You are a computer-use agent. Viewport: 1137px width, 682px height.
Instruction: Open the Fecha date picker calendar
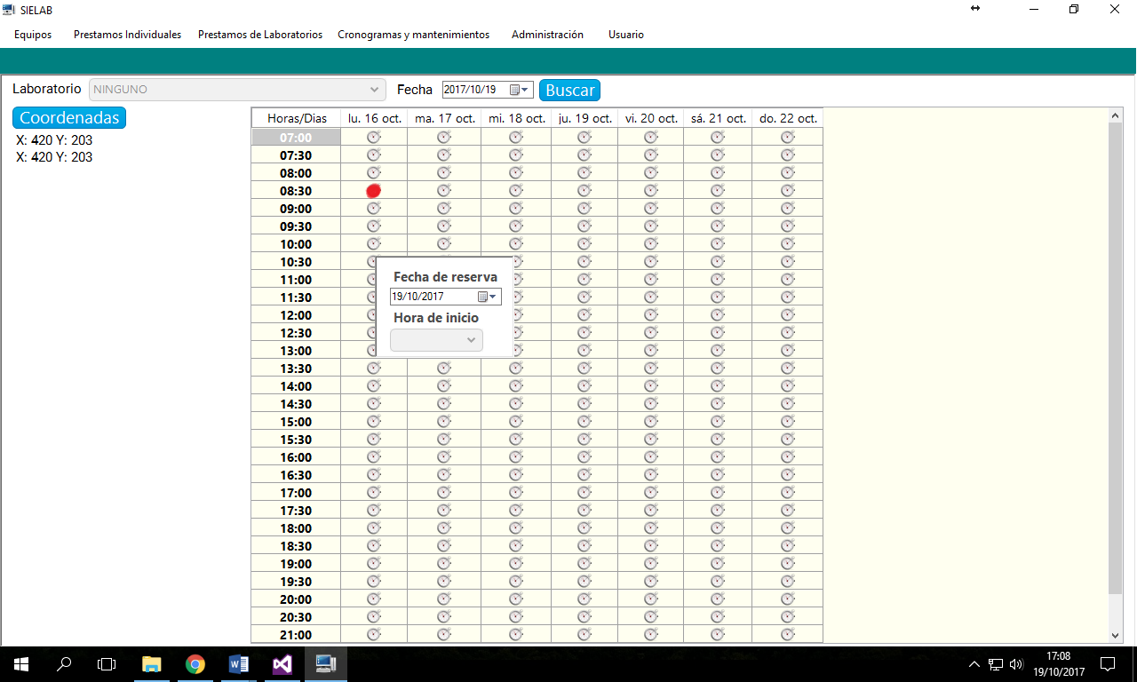(520, 90)
